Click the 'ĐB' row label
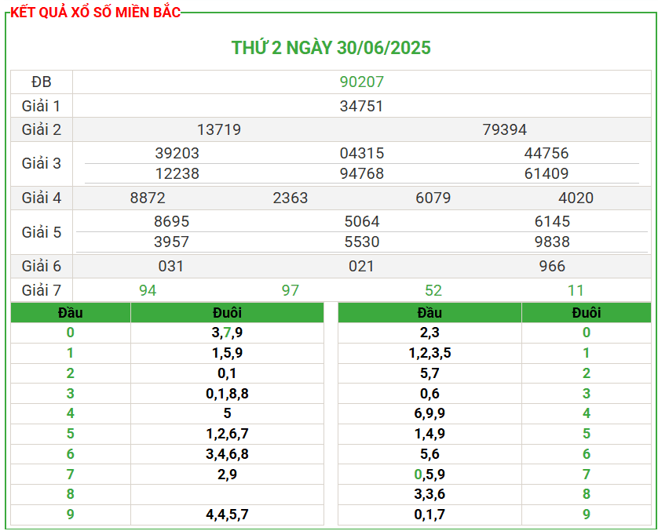The height and width of the screenshot is (531, 658). point(42,82)
